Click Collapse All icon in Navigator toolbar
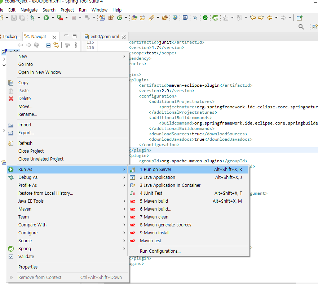The height and width of the screenshot is (284, 318). 48,45
